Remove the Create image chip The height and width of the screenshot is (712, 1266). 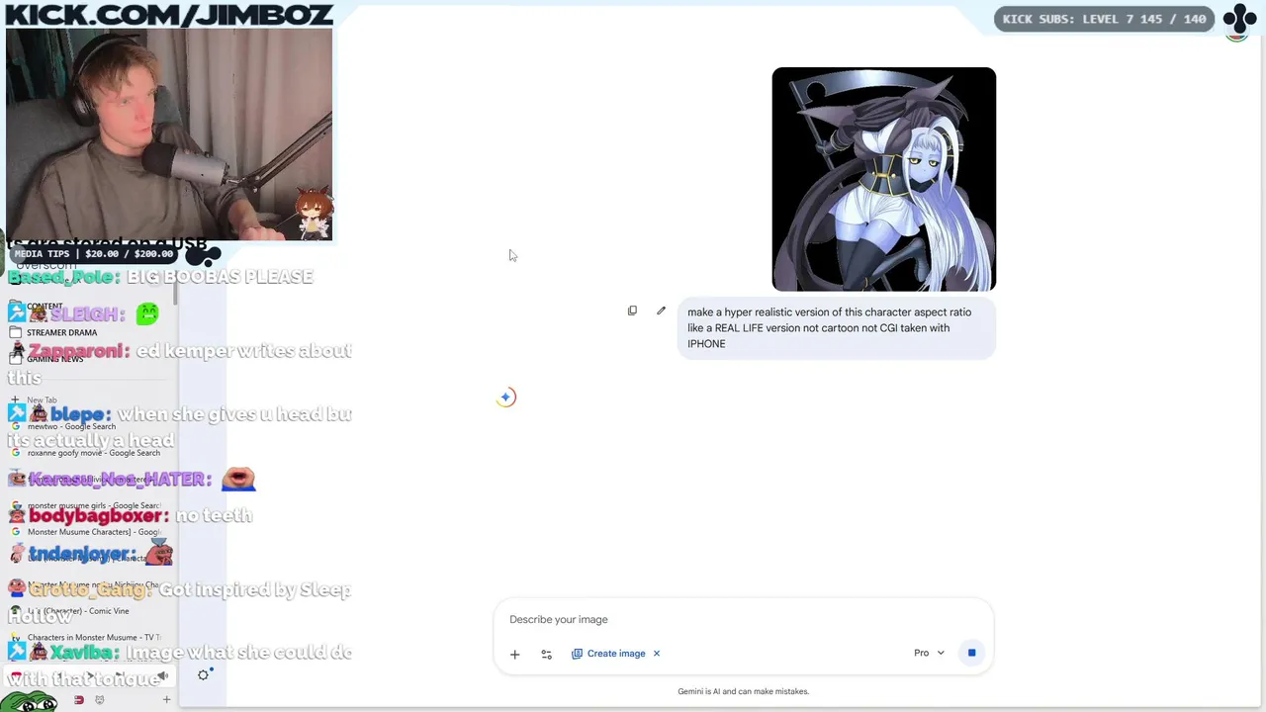click(656, 654)
